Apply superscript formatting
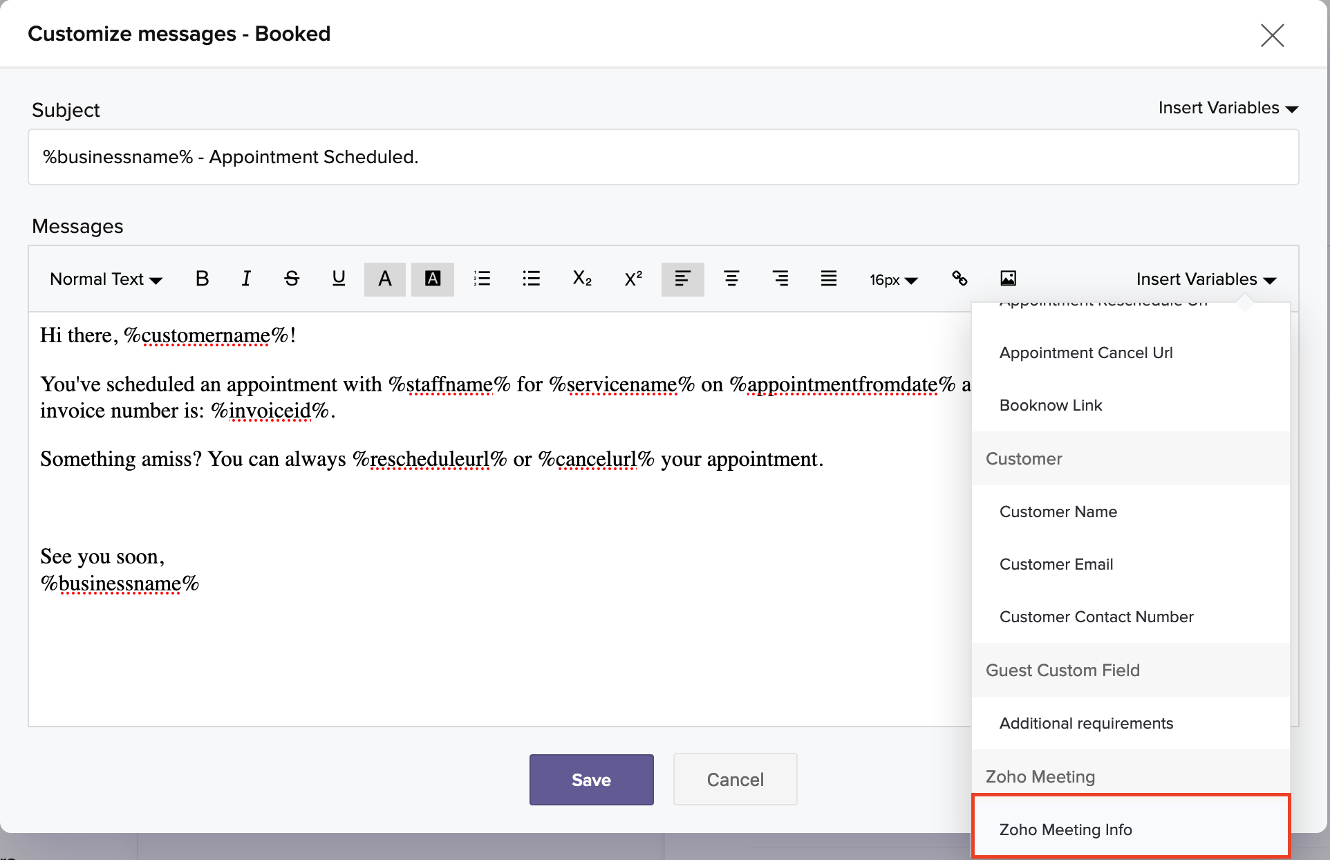The height and width of the screenshot is (860, 1330). click(x=633, y=279)
